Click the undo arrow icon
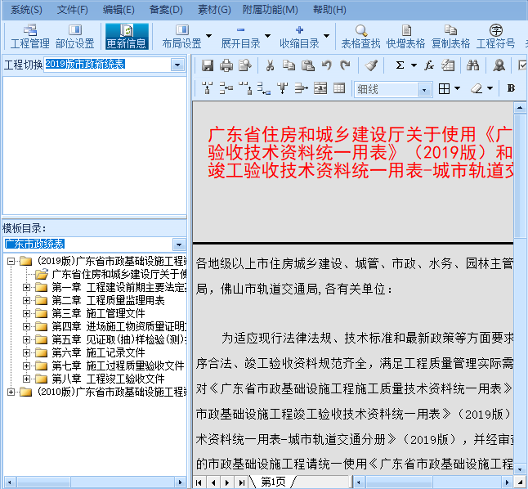 [327, 65]
